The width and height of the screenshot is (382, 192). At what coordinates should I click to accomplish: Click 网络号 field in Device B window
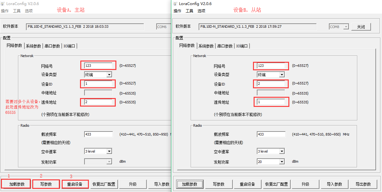pos(271,66)
